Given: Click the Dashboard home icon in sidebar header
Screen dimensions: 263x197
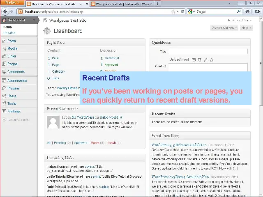Looking at the screenshot, I should tap(4, 20).
